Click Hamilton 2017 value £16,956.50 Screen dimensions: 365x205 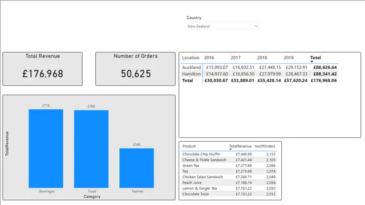(x=244, y=74)
